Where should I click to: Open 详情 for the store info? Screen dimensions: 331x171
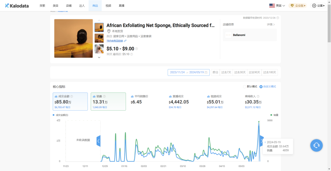click(271, 25)
